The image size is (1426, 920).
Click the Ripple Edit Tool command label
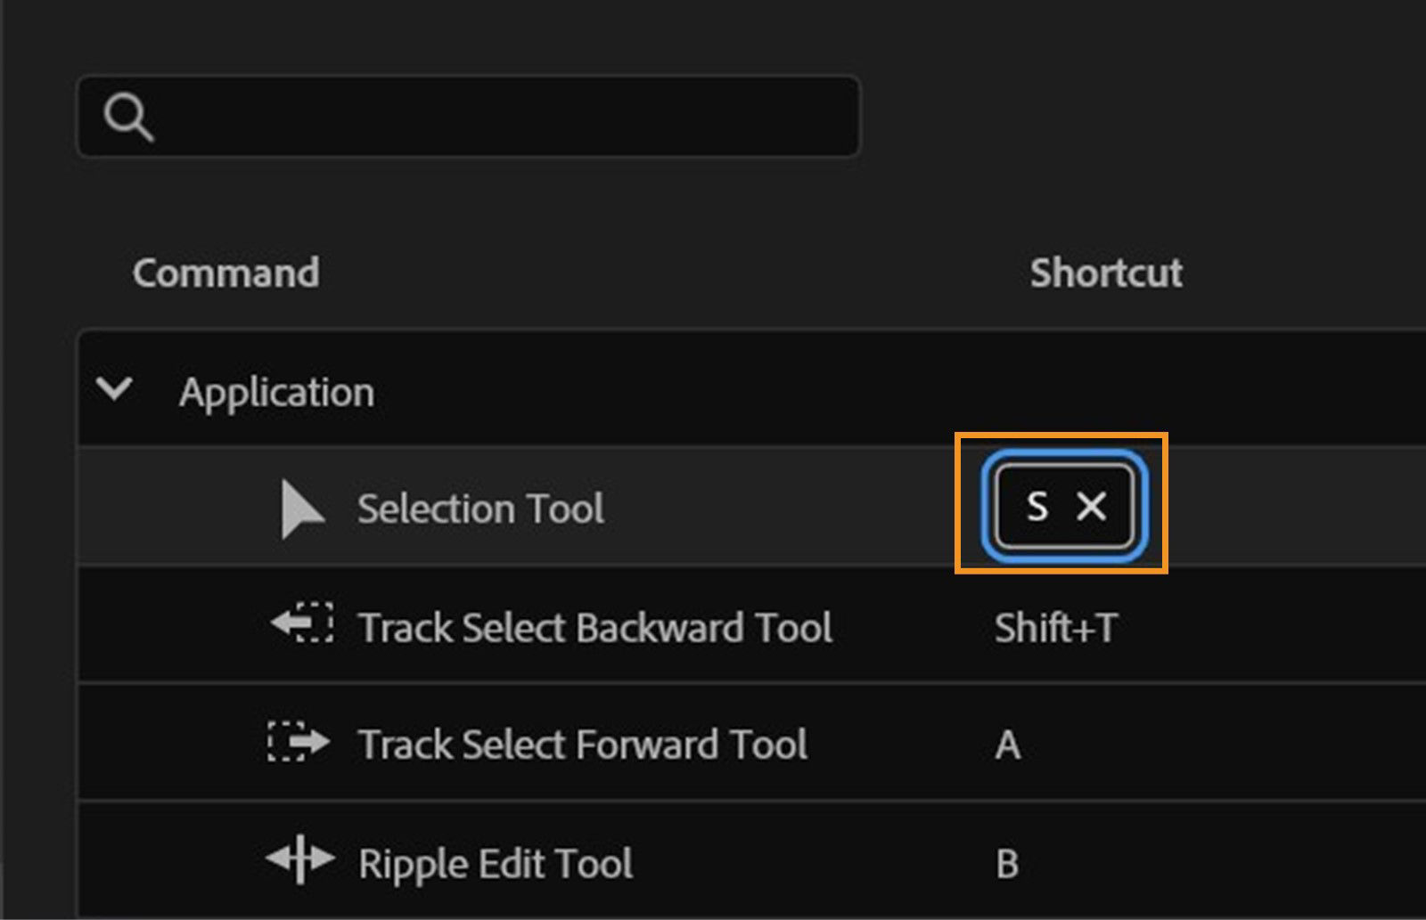click(496, 861)
